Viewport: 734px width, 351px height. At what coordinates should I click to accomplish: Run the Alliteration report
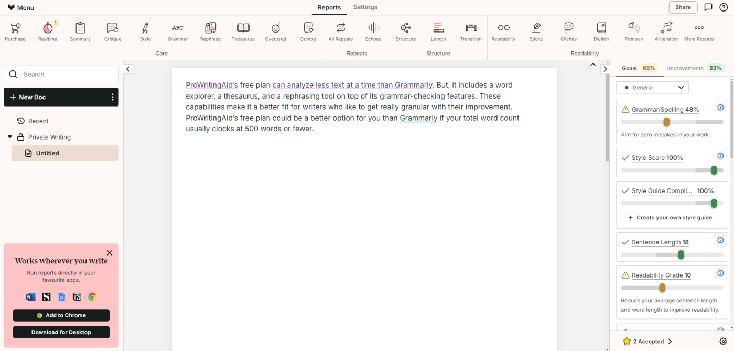pos(666,31)
